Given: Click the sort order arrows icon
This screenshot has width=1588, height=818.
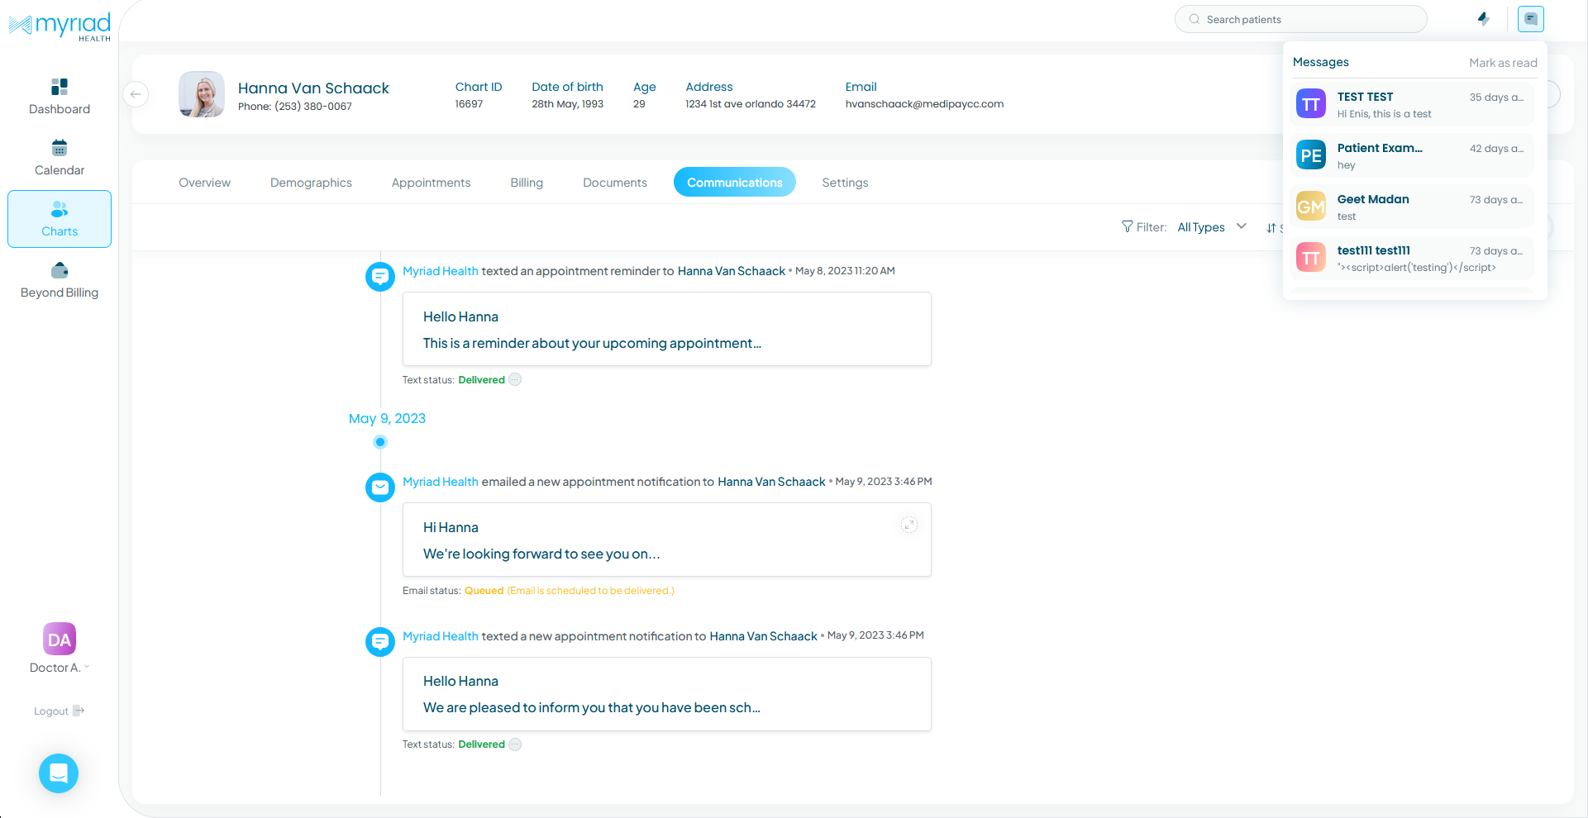Looking at the screenshot, I should pyautogui.click(x=1271, y=227).
